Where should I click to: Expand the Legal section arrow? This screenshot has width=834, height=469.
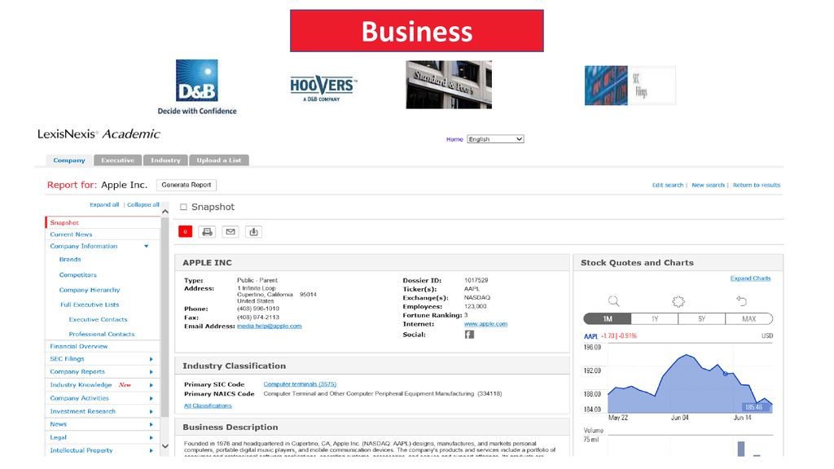151,437
